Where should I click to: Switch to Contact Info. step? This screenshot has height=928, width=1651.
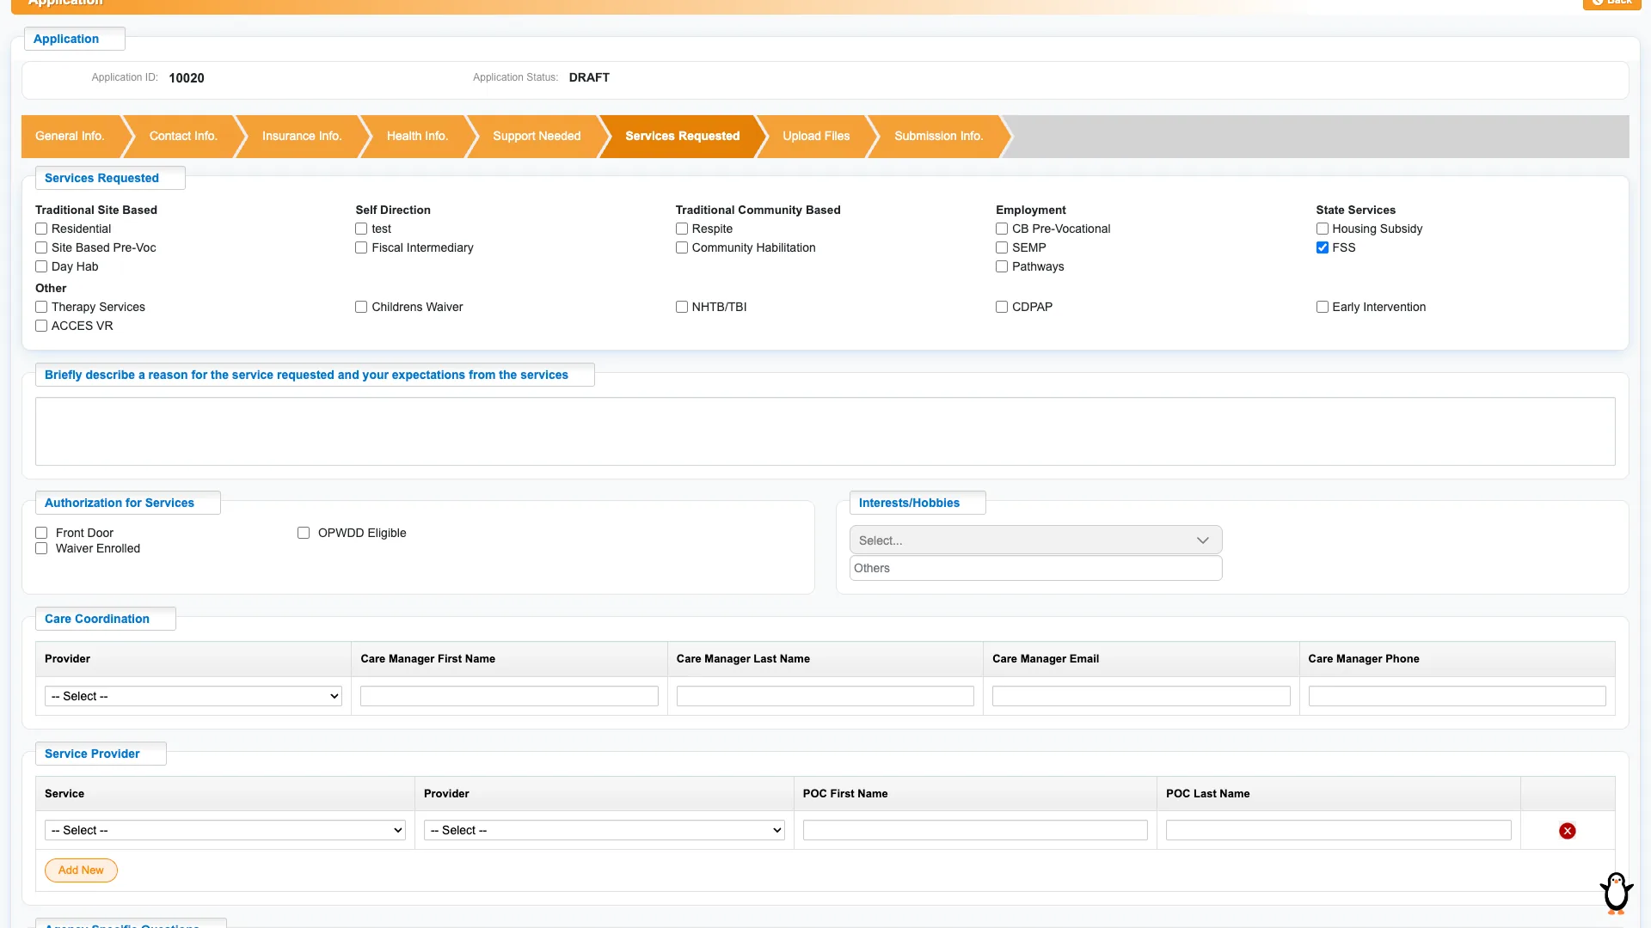click(x=183, y=136)
